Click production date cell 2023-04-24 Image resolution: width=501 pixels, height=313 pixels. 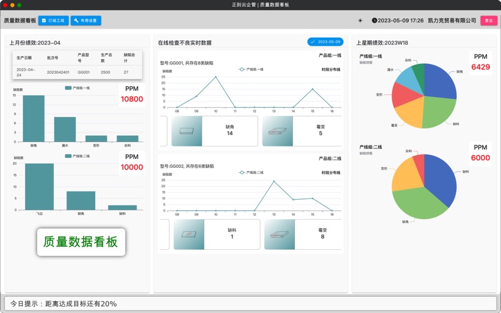[26, 72]
